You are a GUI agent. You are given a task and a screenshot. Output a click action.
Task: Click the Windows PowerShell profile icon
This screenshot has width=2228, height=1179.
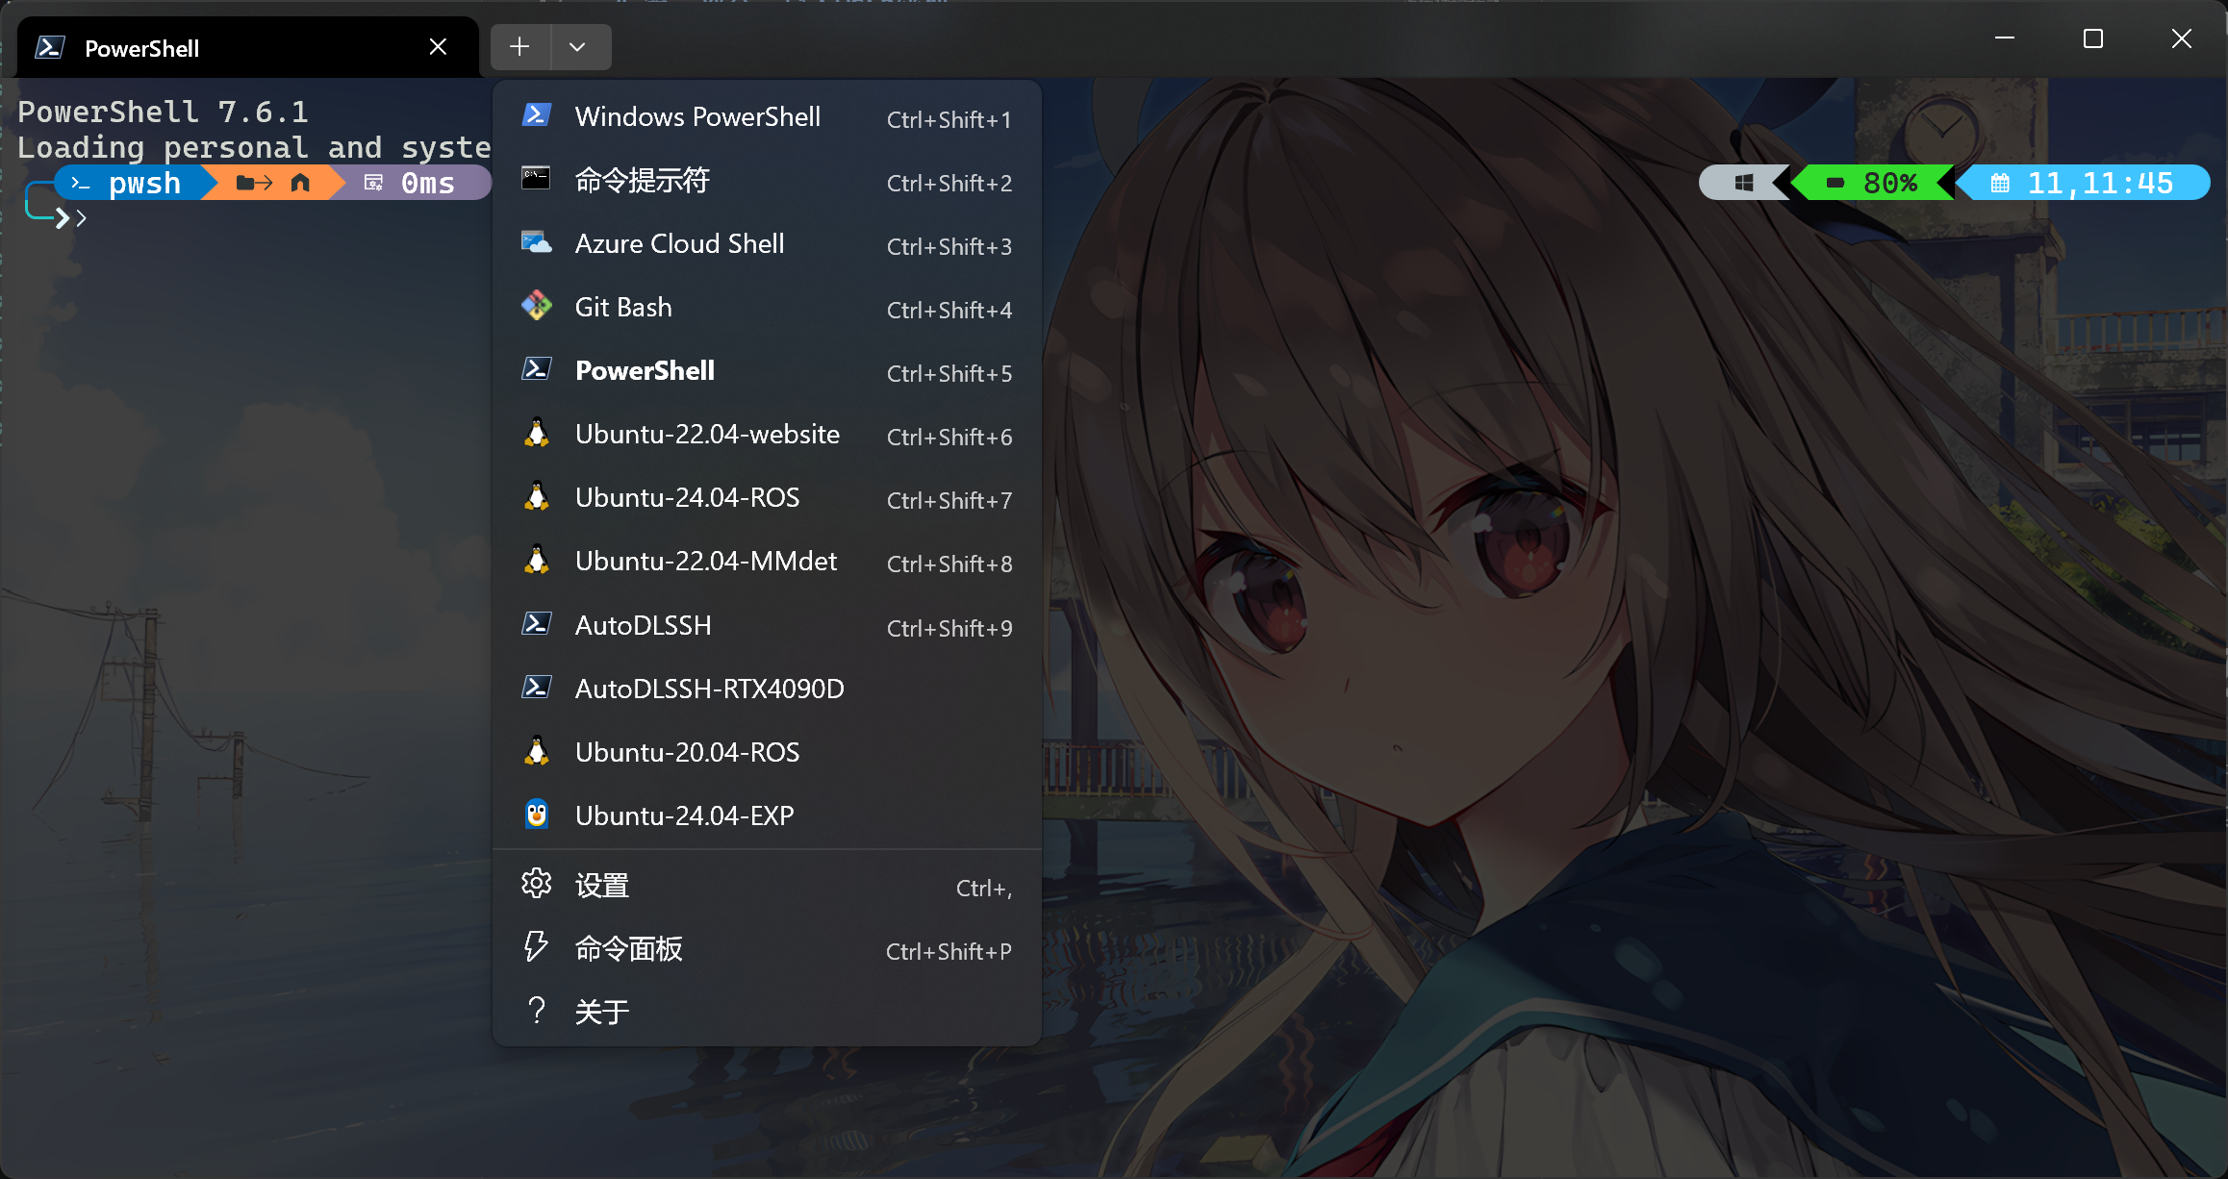[x=536, y=115]
